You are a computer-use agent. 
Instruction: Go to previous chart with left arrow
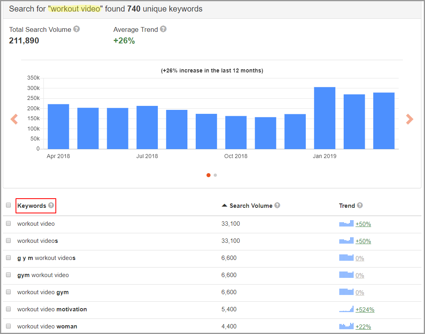(x=14, y=119)
